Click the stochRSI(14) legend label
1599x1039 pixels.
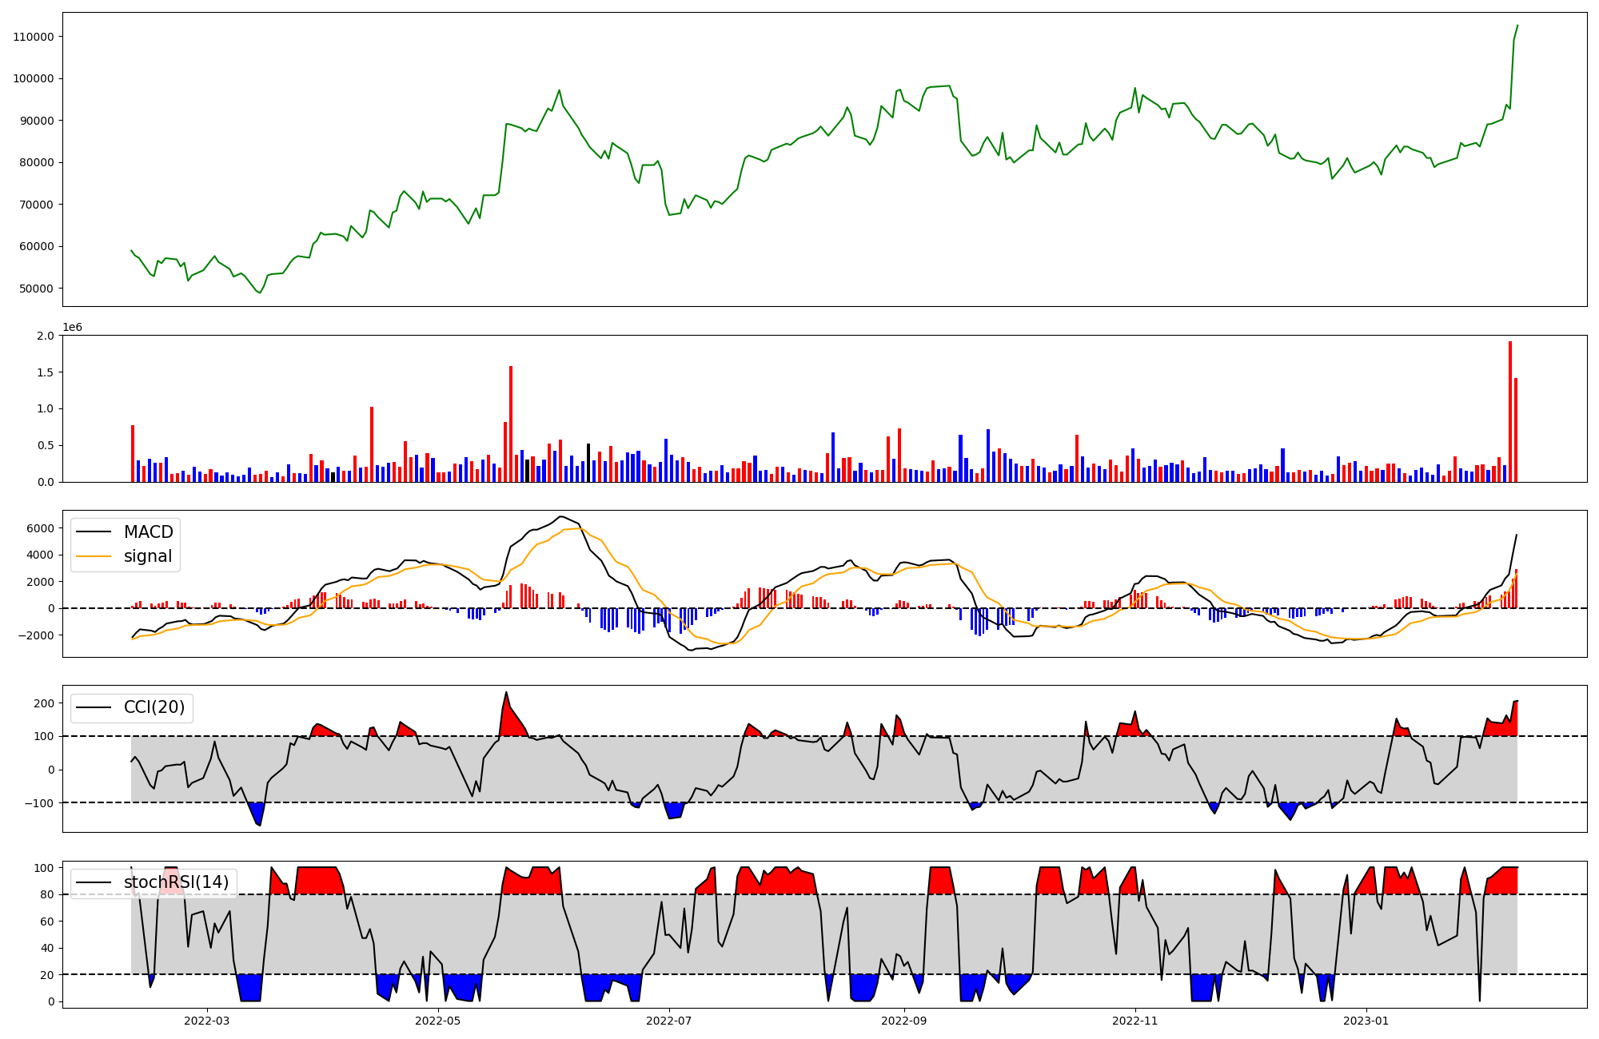pyautogui.click(x=176, y=882)
